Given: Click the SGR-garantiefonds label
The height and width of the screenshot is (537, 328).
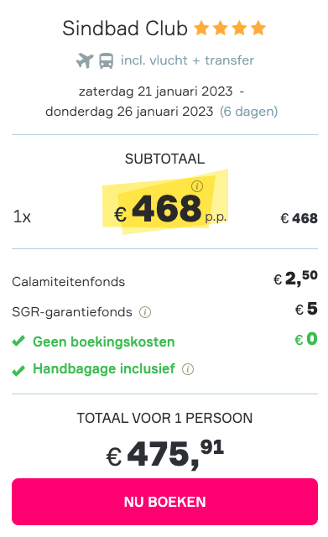Looking at the screenshot, I should (x=72, y=312).
